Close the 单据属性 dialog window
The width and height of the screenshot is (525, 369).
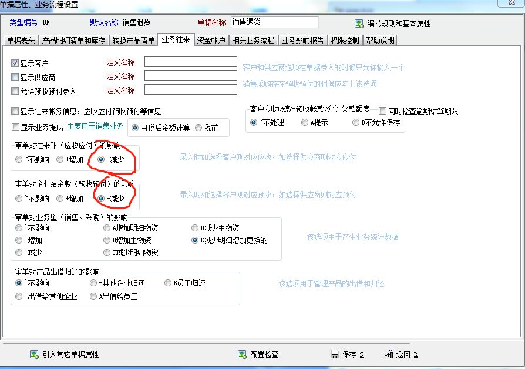pos(511,4)
